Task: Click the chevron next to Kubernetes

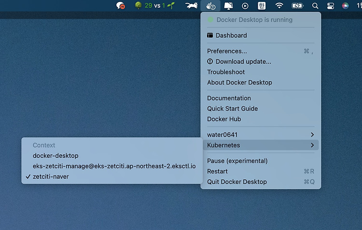Action: [312, 145]
